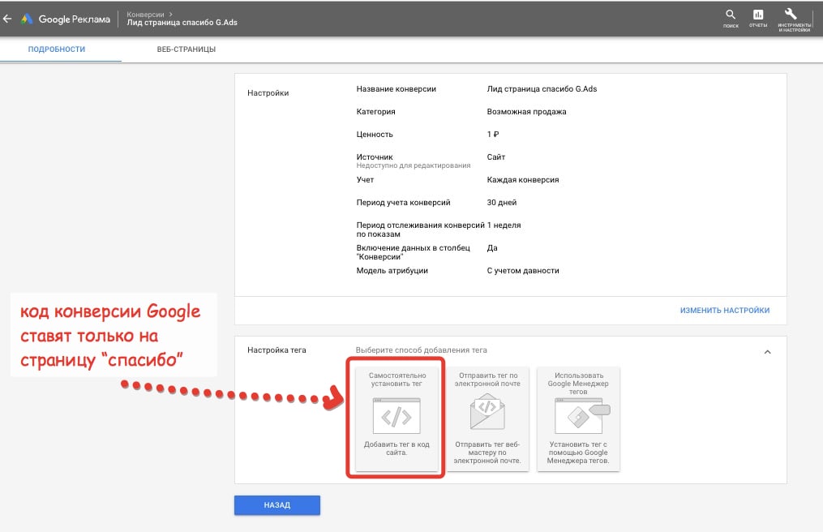Choose Отправить тег по электронной почте card
The image size is (823, 532).
tap(487, 418)
